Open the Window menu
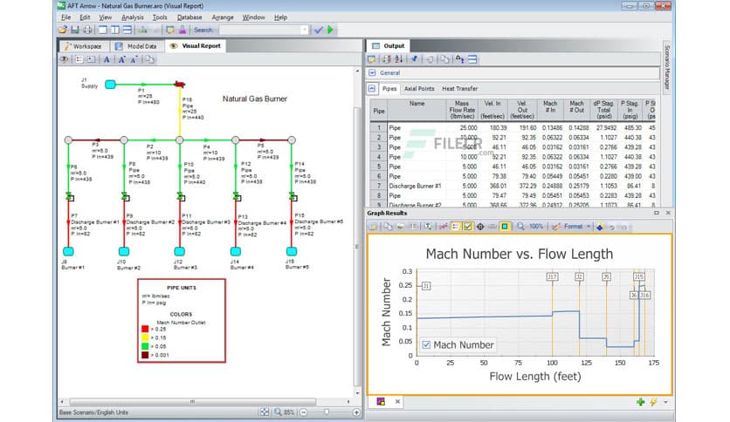 pyautogui.click(x=253, y=17)
